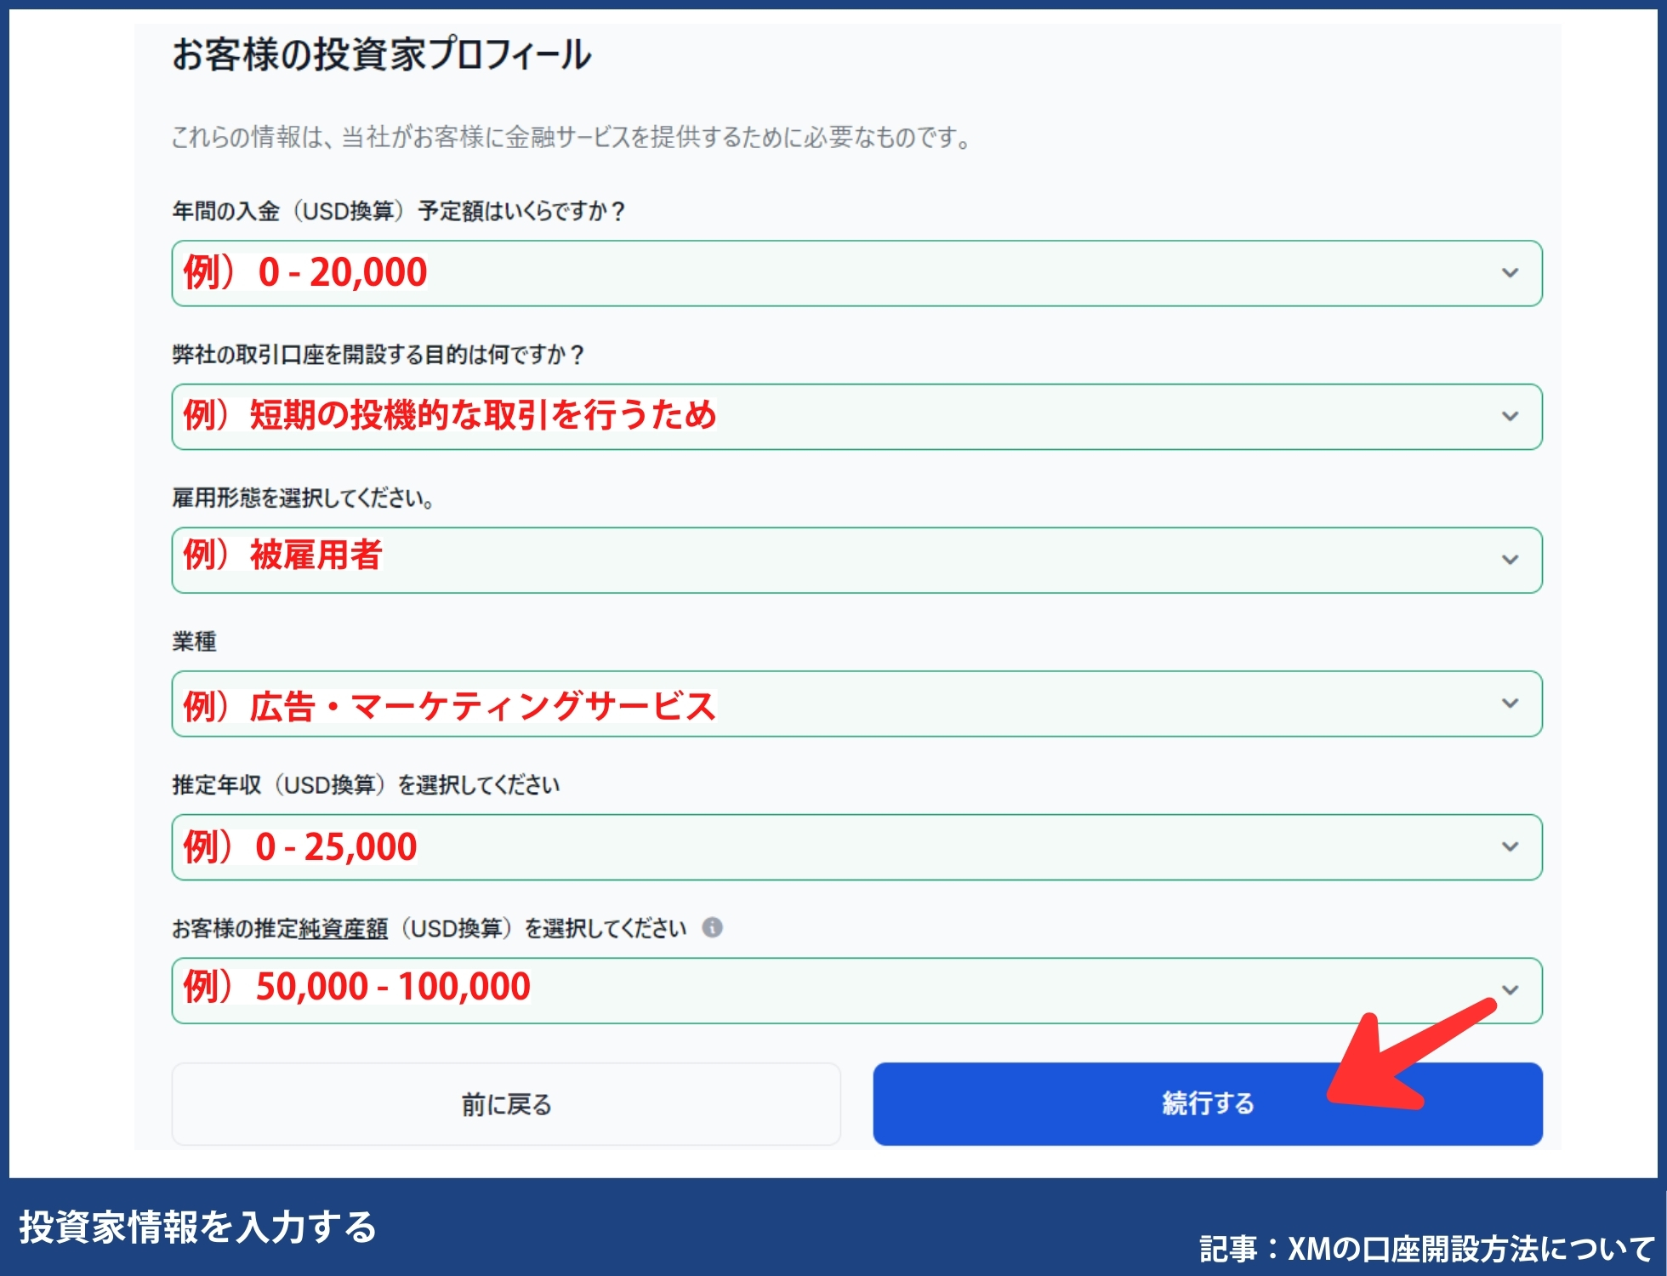Image resolution: width=1667 pixels, height=1276 pixels.
Task: Click the 弊社の取引口座を開設する目的 question label
Action: pos(378,355)
